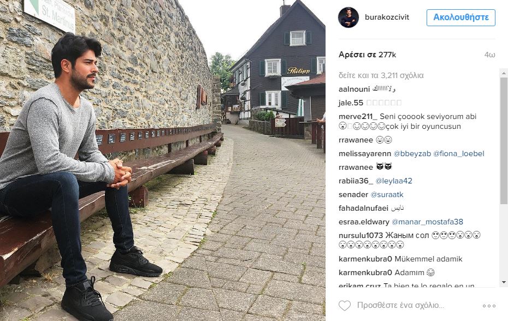Click commenter nursulu1073 username
Image resolution: width=508 pixels, height=321 pixels.
tap(361, 235)
